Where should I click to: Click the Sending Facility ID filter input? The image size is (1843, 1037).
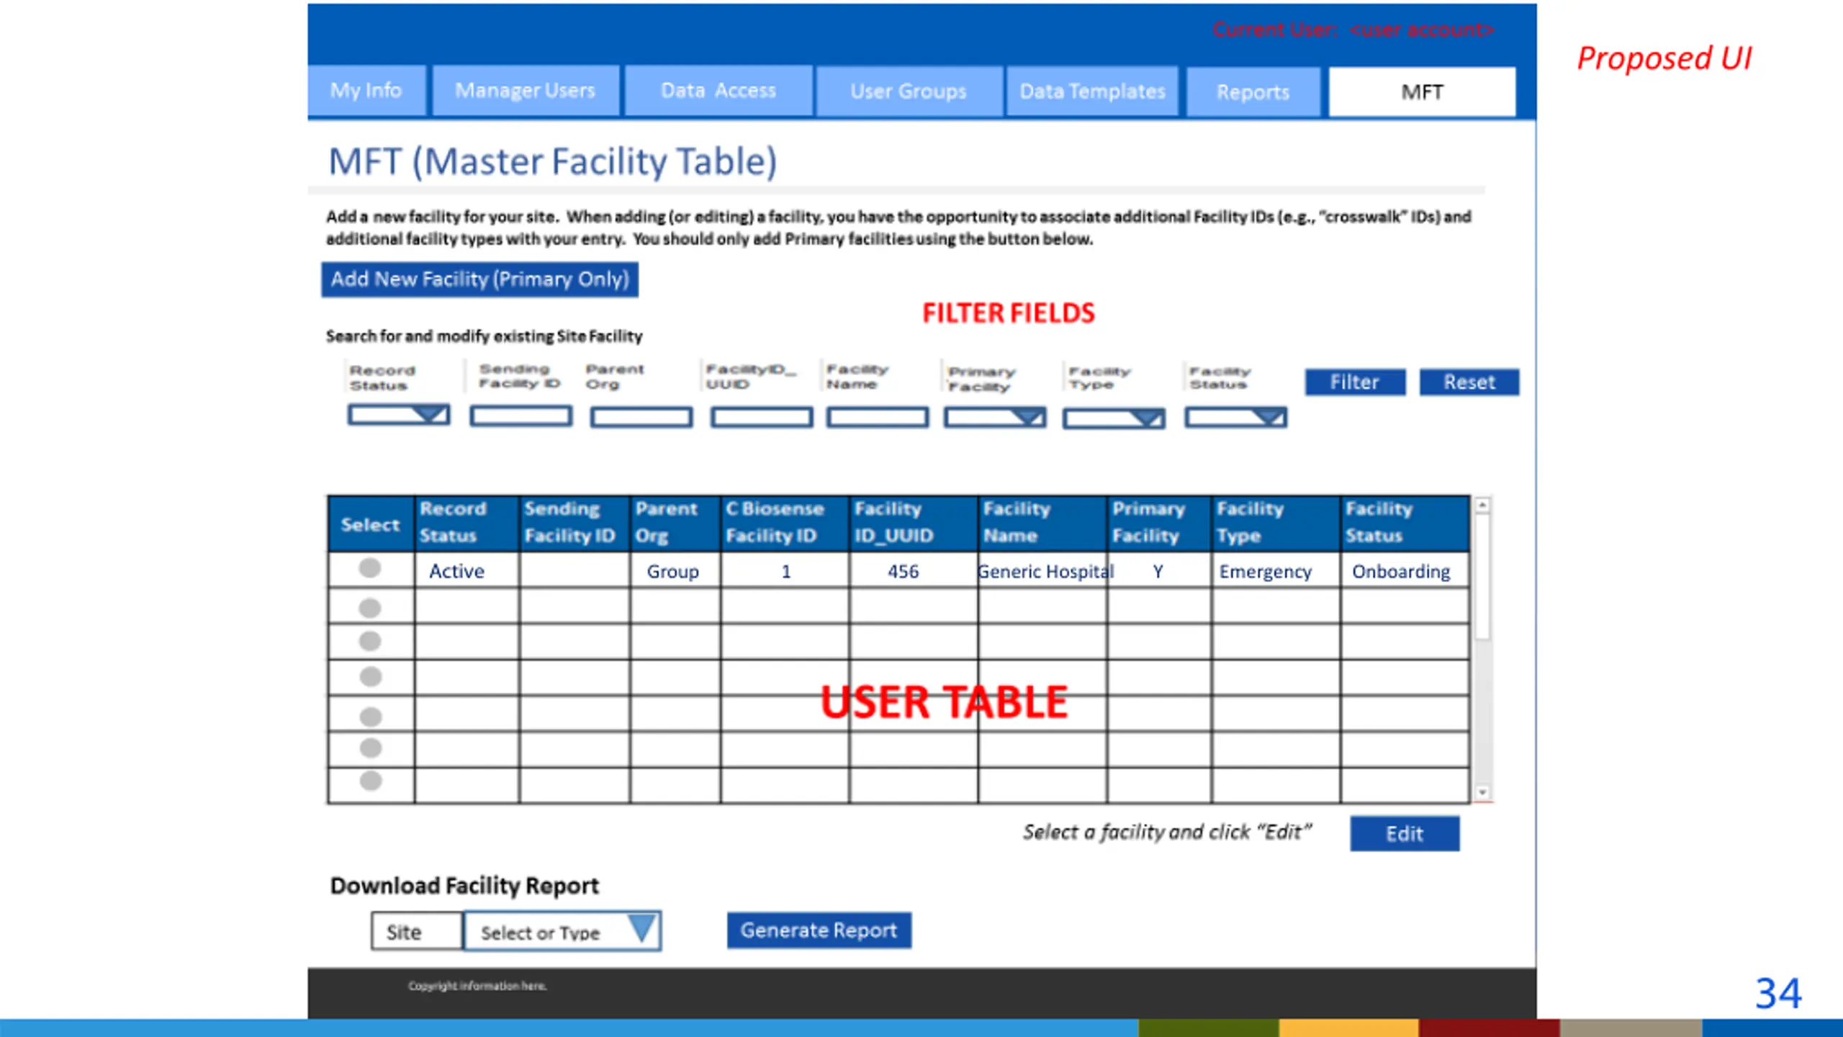coord(521,416)
